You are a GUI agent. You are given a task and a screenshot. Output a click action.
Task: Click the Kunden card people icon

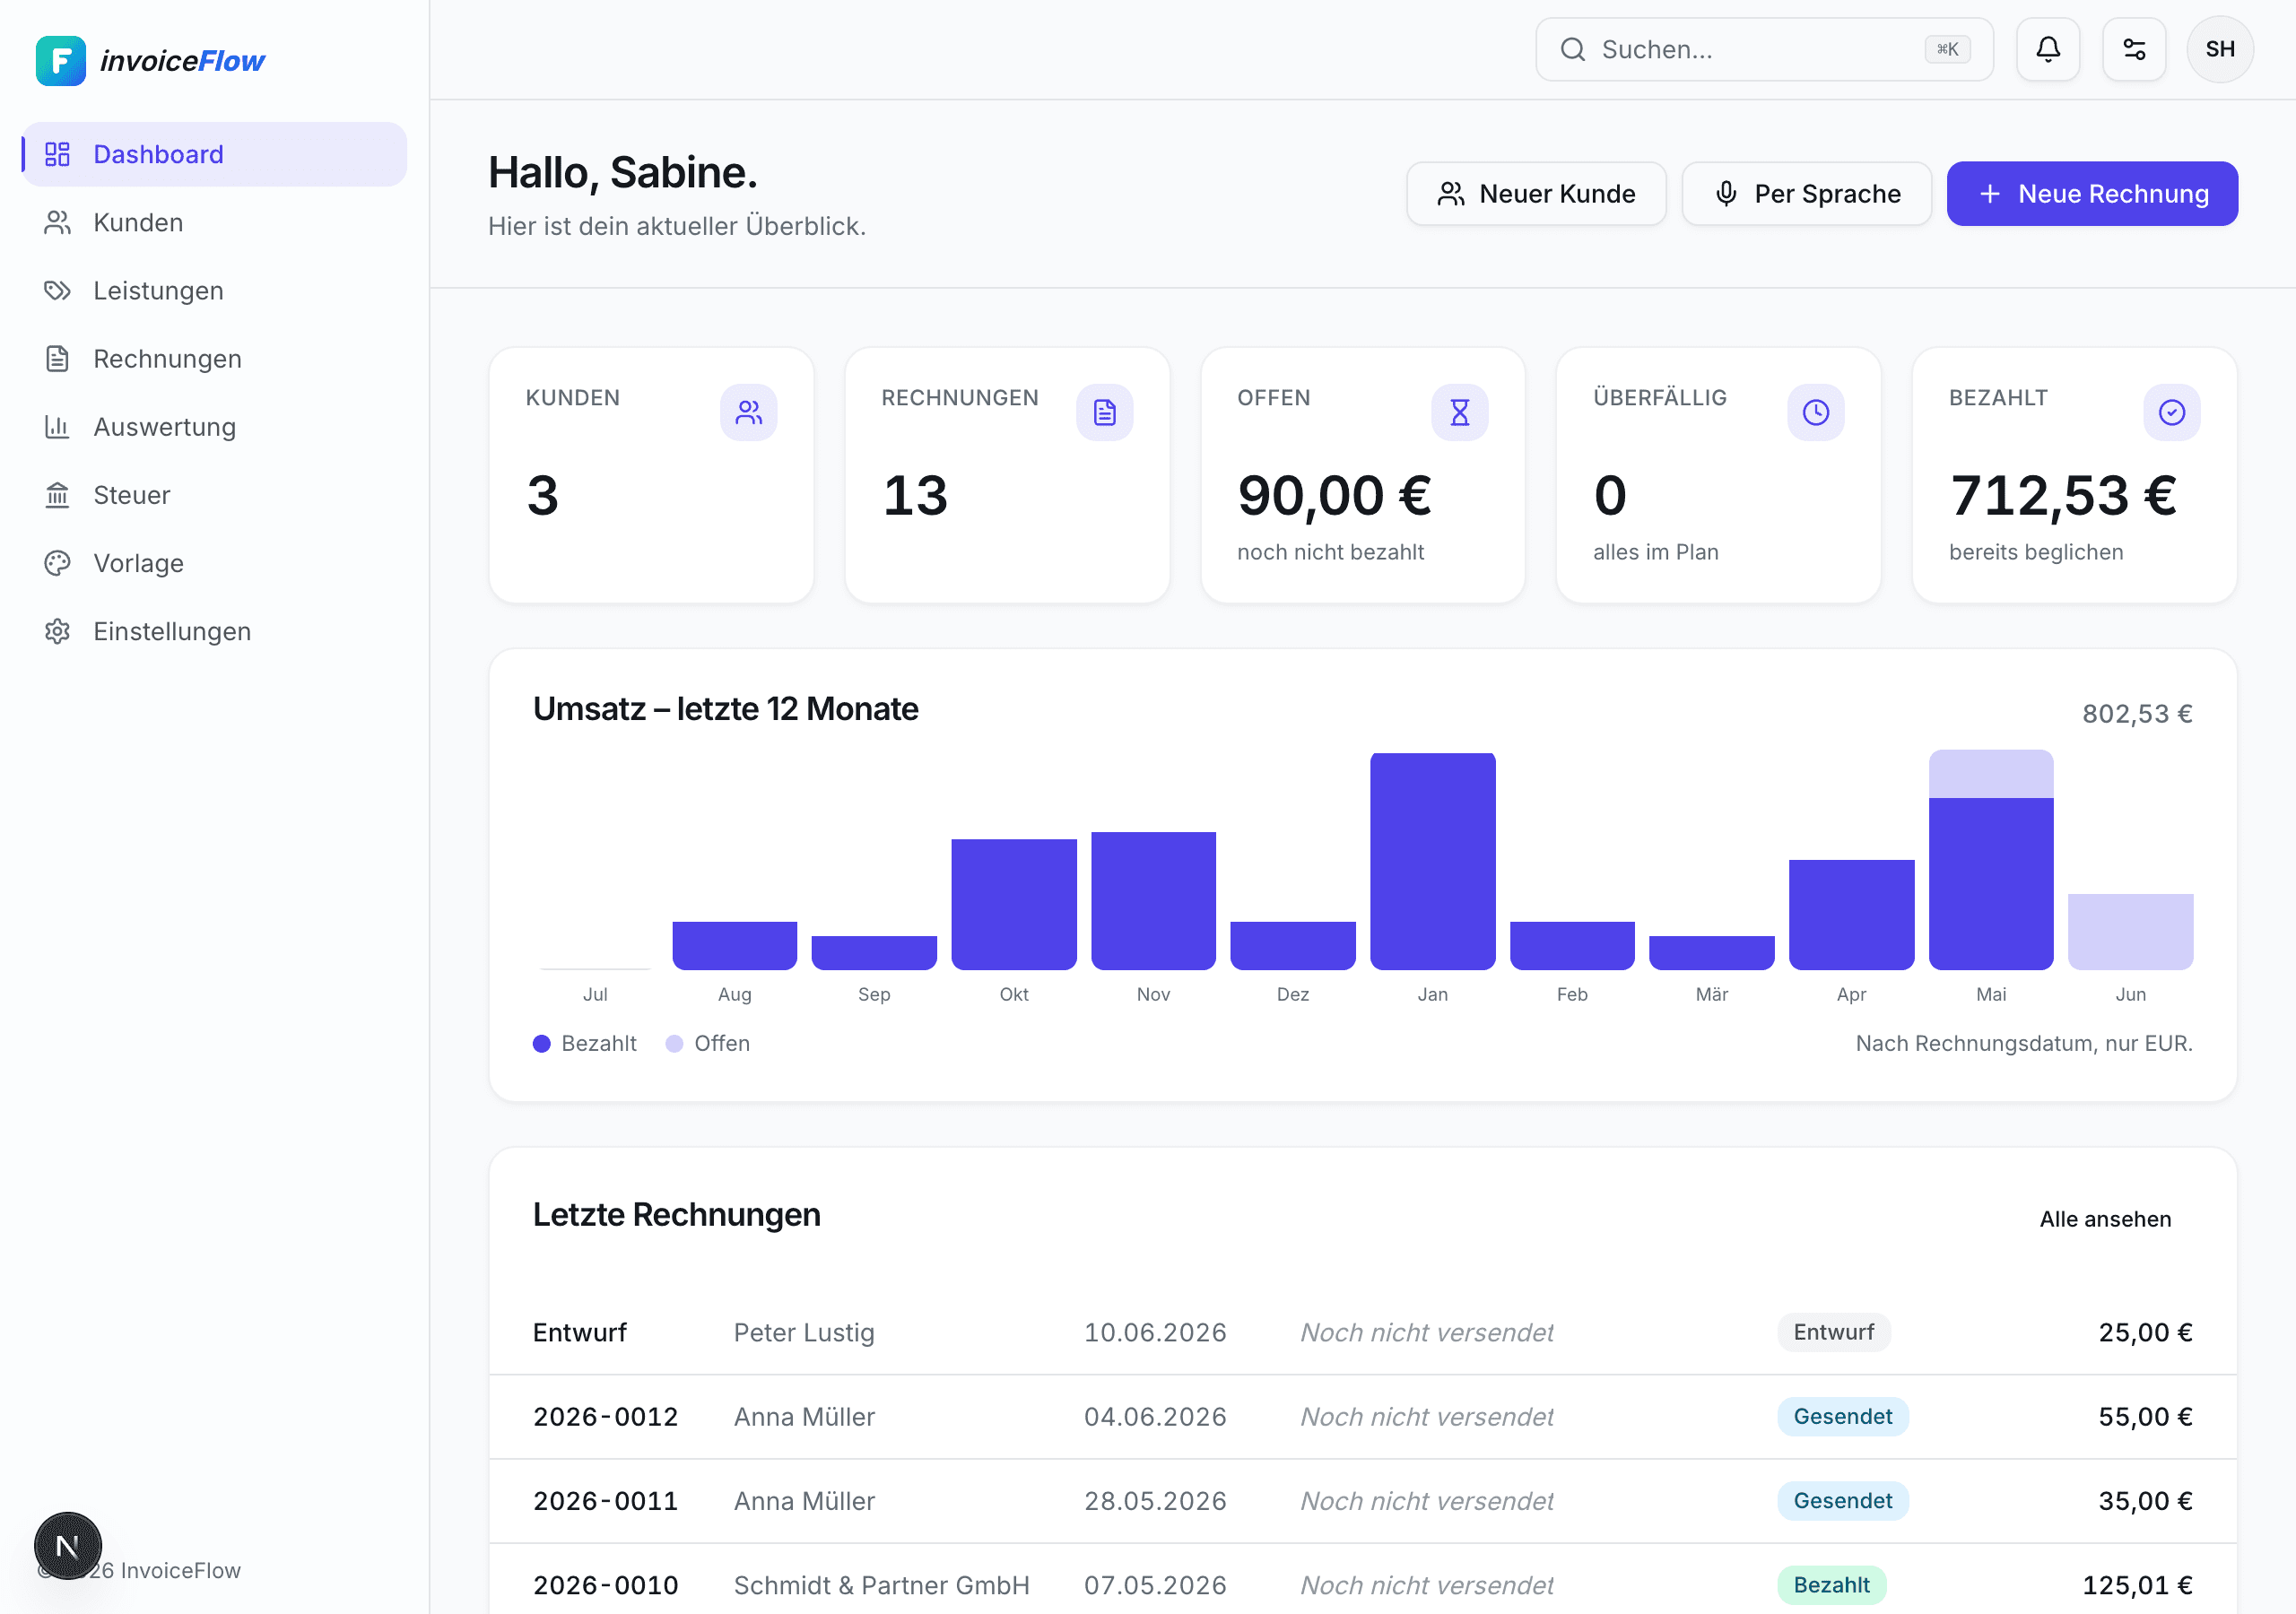click(748, 412)
